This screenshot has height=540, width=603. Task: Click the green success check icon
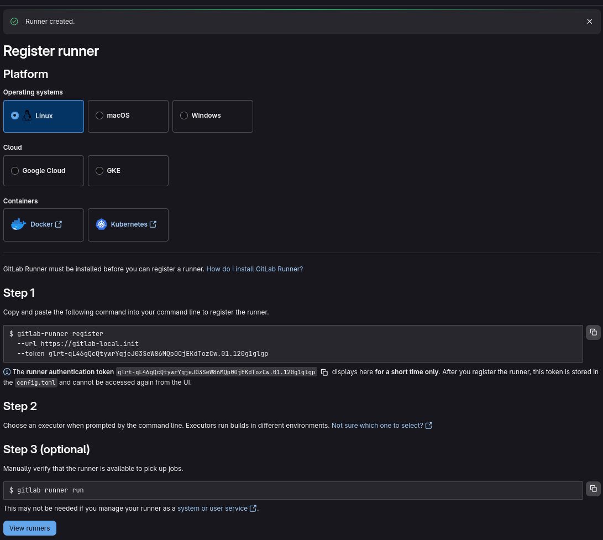click(x=14, y=22)
